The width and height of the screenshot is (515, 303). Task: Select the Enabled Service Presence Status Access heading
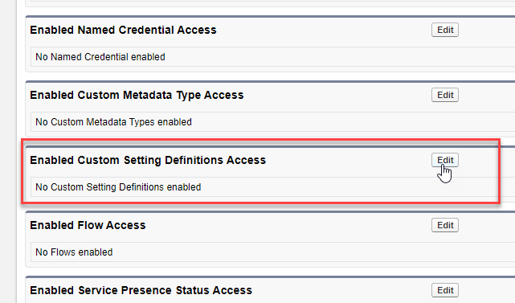141,290
